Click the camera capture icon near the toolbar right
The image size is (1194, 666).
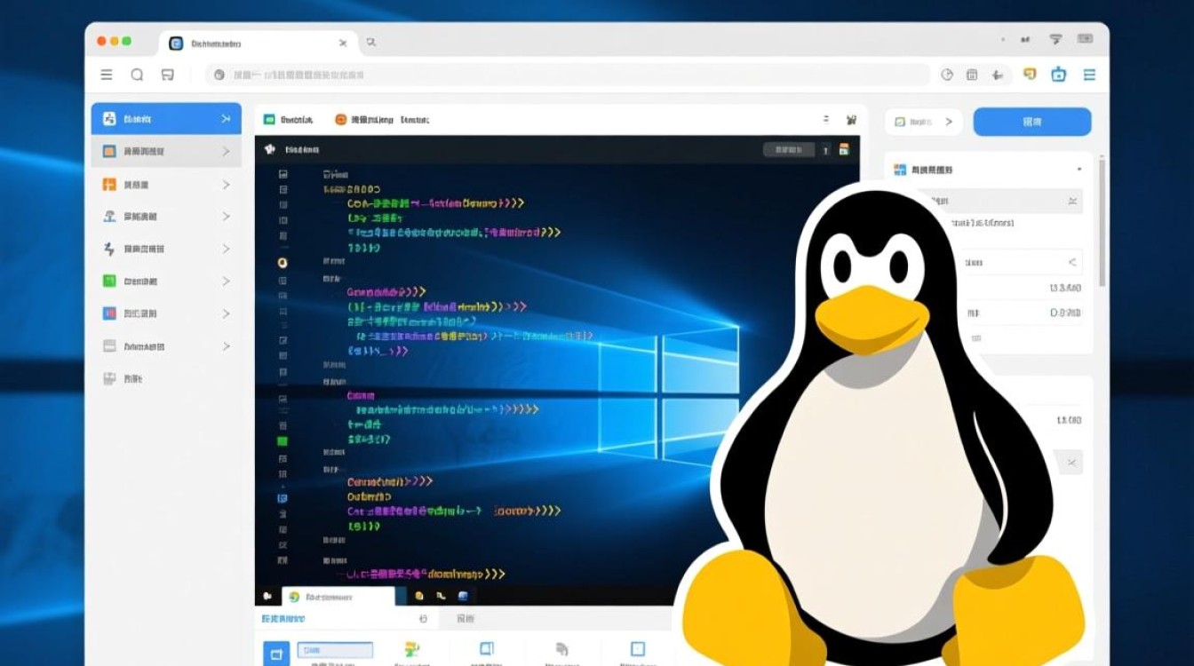click(x=1058, y=75)
